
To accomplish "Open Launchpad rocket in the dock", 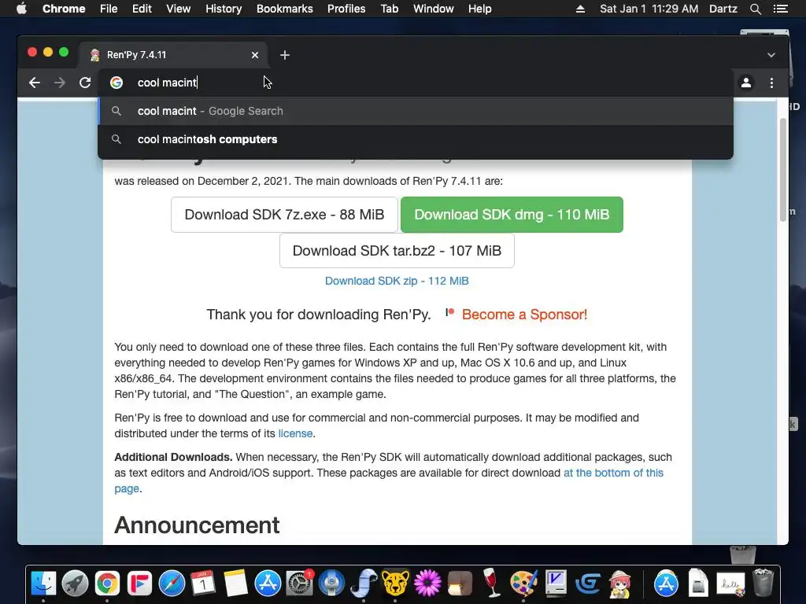I will 75,584.
